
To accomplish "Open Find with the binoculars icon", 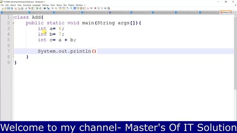I will point(45,8).
